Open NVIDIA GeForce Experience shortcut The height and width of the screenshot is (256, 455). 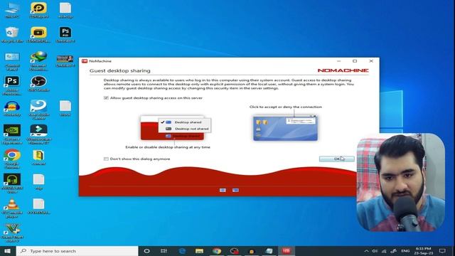tap(12, 134)
